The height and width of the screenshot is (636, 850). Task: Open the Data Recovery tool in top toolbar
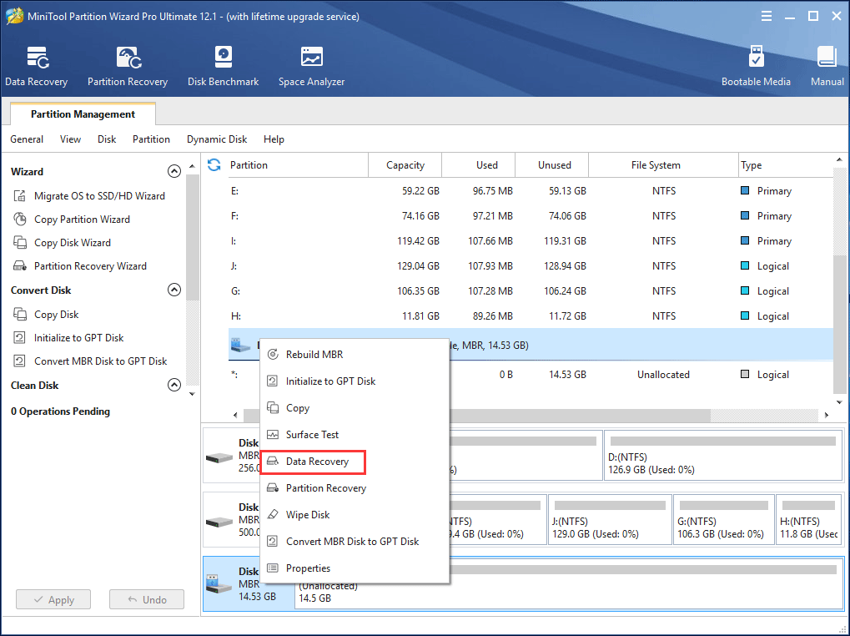click(x=36, y=65)
